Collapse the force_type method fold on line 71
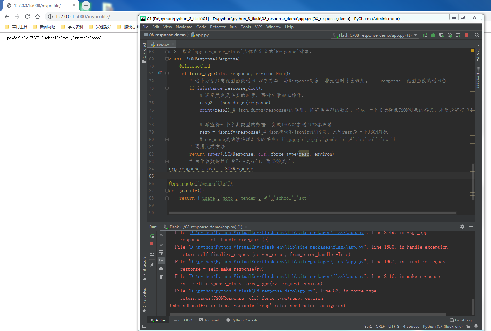 pyautogui.click(x=167, y=74)
